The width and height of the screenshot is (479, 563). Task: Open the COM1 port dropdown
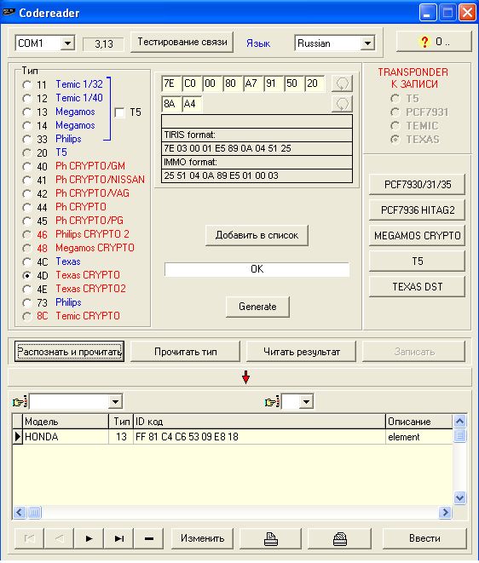coord(67,43)
